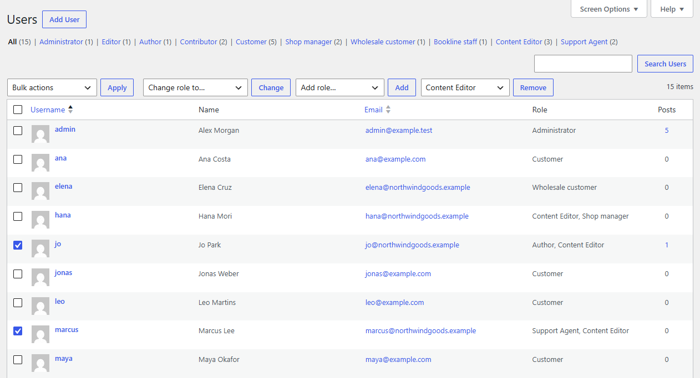Image resolution: width=700 pixels, height=378 pixels.
Task: Open the Content Editor remove-role dropdown
Action: (465, 87)
